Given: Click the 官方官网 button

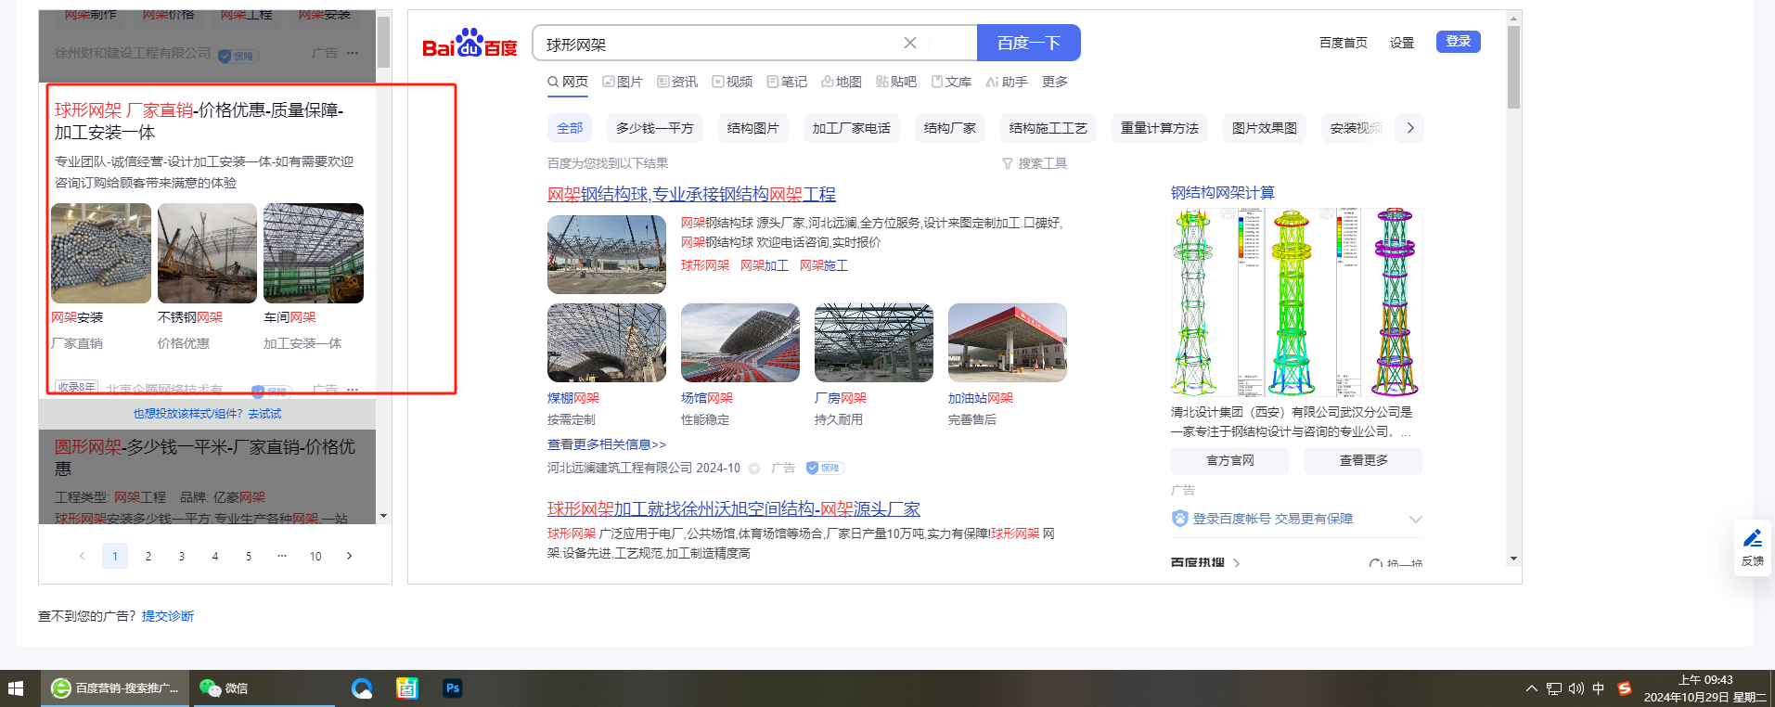Looking at the screenshot, I should (1230, 461).
